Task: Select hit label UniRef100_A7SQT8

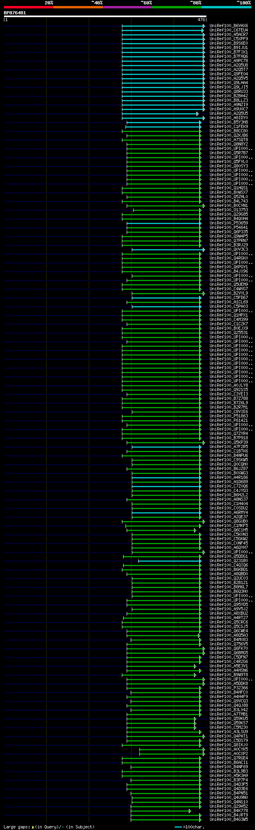Action: coord(229,140)
